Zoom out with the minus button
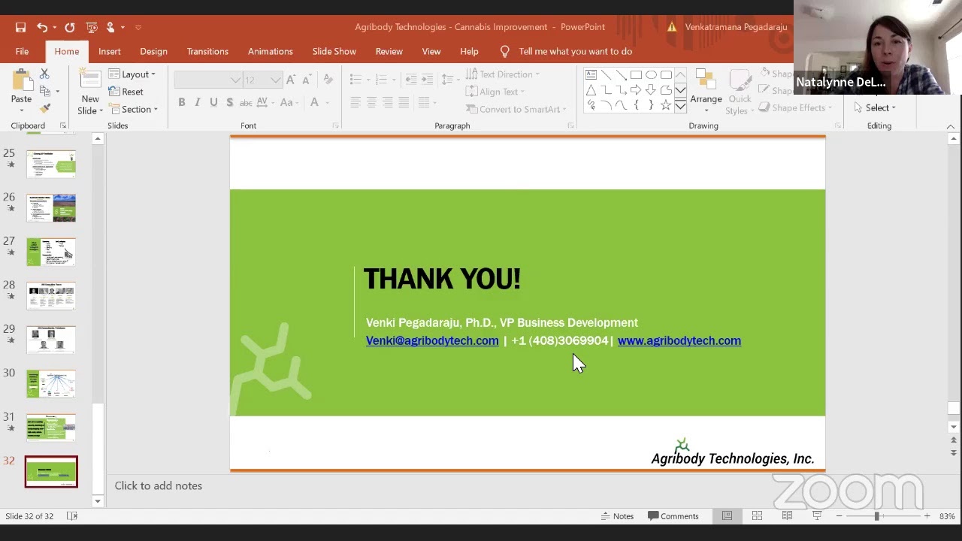962x541 pixels. 839,516
